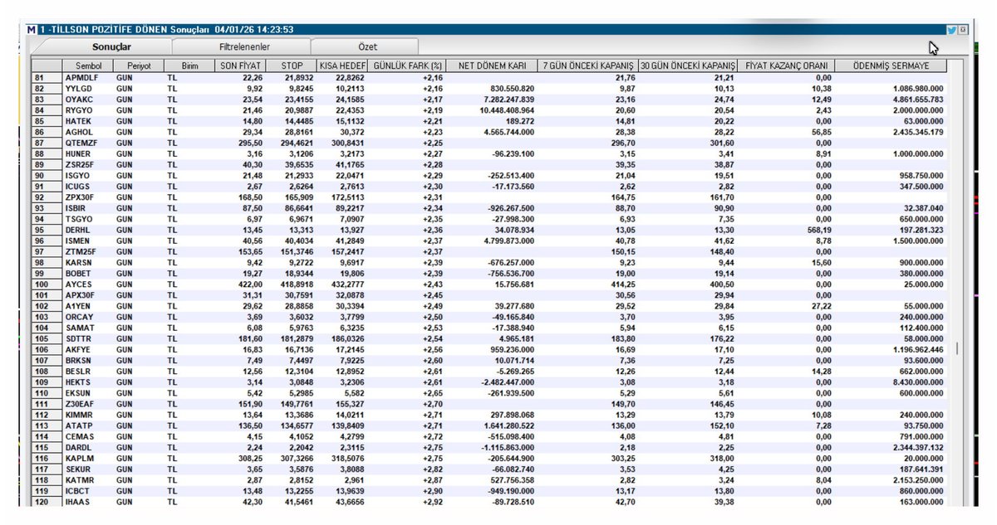Click the small window button beside Twitter icon
The width and height of the screenshot is (997, 525).
(963, 29)
